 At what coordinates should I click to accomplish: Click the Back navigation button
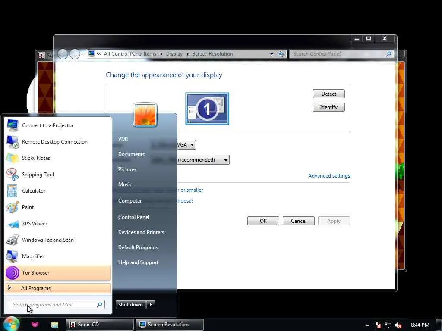click(63, 54)
